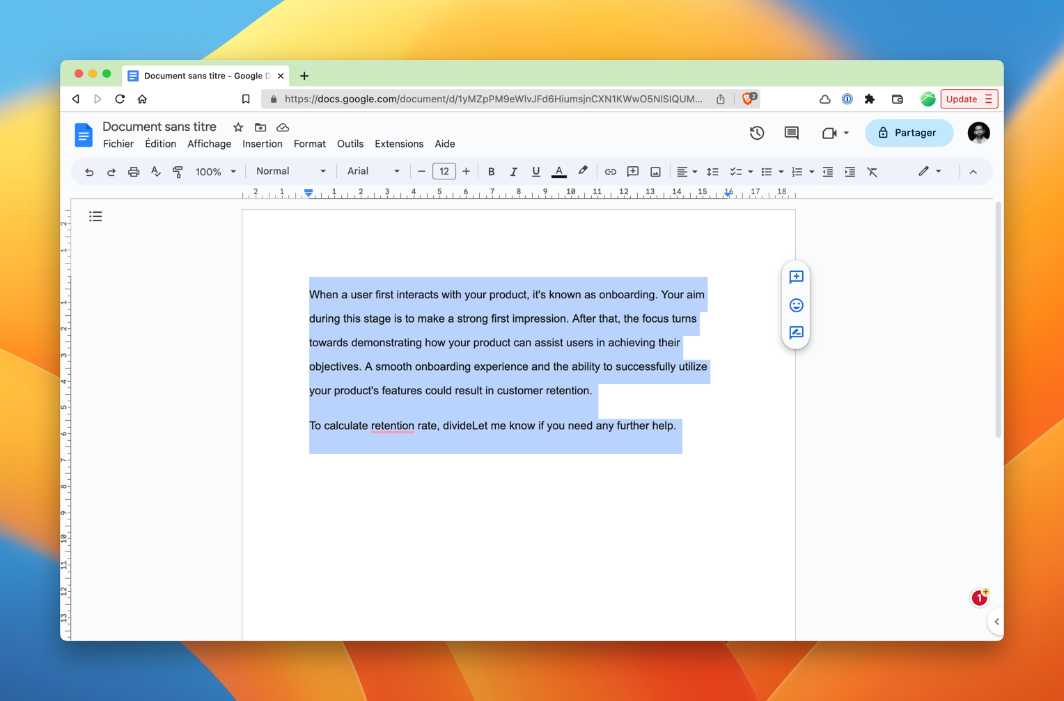Open the text color picker
Viewport: 1064px width, 701px height.
[558, 172]
